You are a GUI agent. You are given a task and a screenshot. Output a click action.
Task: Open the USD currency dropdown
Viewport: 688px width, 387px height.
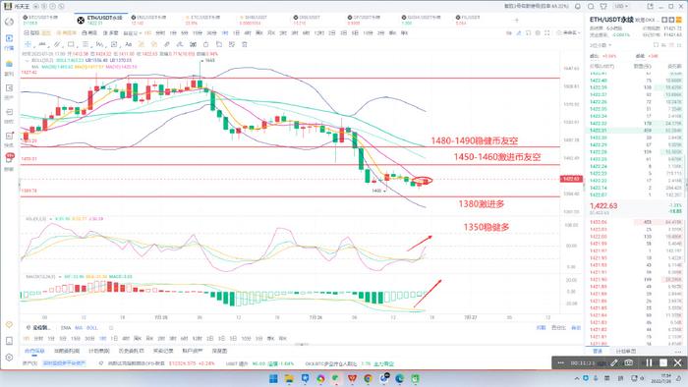click(621, 7)
